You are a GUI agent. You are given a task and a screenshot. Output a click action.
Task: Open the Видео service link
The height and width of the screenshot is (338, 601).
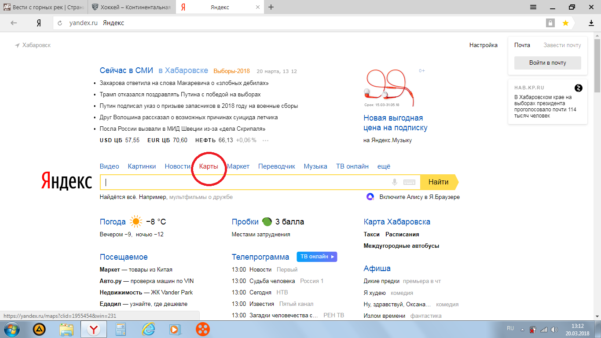click(110, 166)
